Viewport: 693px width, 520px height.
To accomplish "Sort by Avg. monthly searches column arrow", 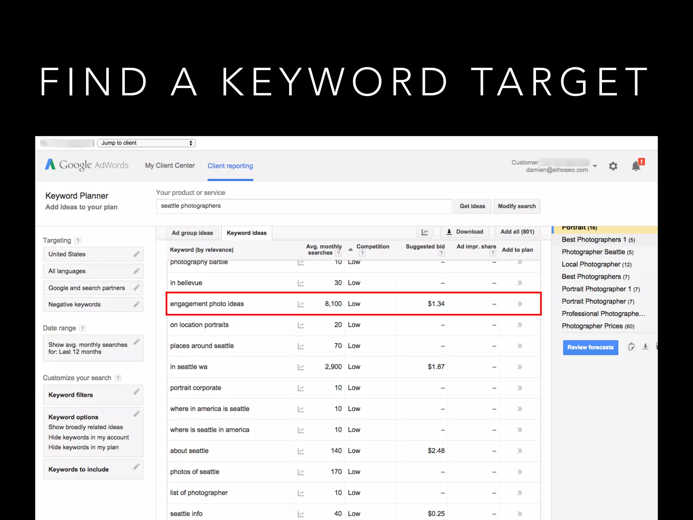I will point(351,250).
